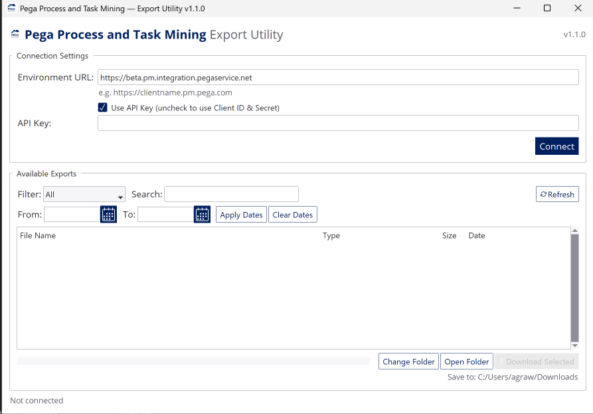Click the scrollbar up arrow
This screenshot has height=414, width=593.
[575, 231]
